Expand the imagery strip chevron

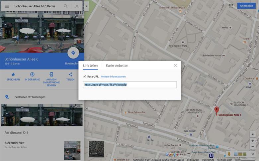252,154
